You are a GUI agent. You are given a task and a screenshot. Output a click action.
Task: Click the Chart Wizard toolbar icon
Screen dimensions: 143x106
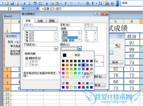coord(107,3)
